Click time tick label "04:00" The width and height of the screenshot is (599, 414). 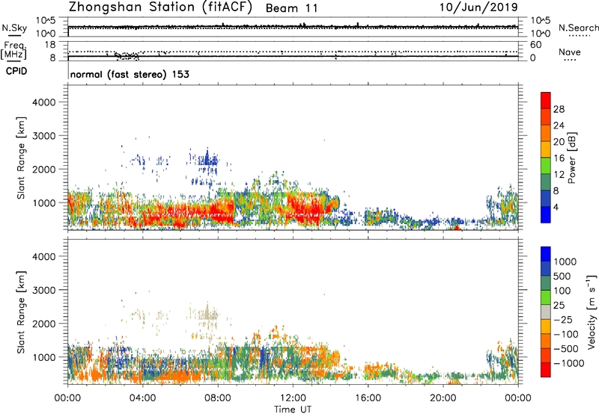coord(142,398)
